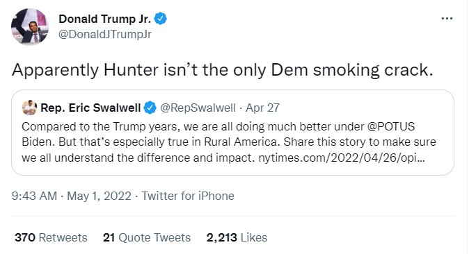469x254 pixels.
Task: Click the May 1, 2022 date
Action: pyautogui.click(x=99, y=196)
